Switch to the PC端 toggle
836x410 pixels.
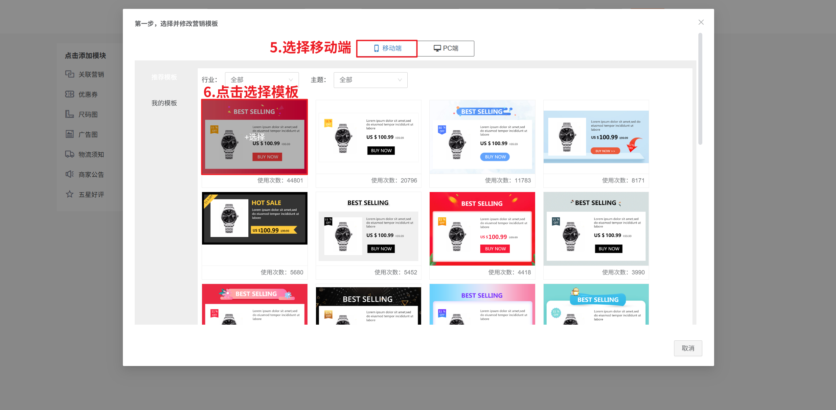point(446,49)
